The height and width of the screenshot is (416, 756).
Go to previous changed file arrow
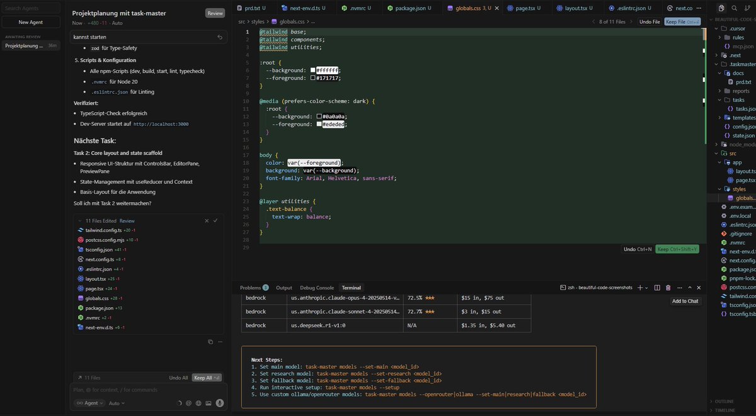(x=593, y=21)
